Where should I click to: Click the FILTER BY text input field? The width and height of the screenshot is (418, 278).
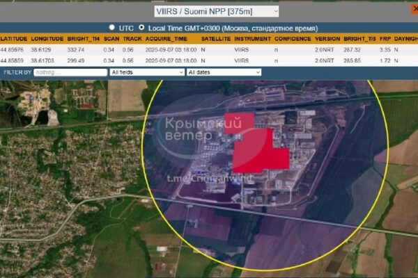click(70, 72)
